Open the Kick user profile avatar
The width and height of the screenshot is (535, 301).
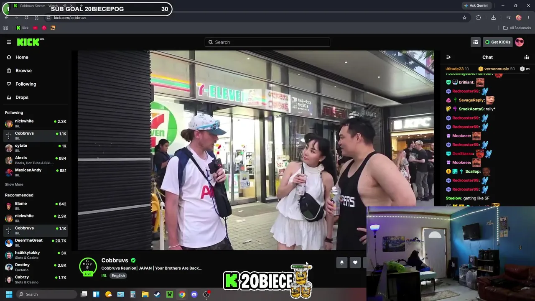coord(519,42)
